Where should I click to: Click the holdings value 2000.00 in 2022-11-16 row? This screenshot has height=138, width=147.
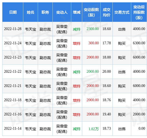pos(139,114)
